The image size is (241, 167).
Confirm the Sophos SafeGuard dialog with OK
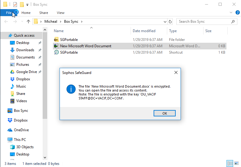tap(164, 113)
